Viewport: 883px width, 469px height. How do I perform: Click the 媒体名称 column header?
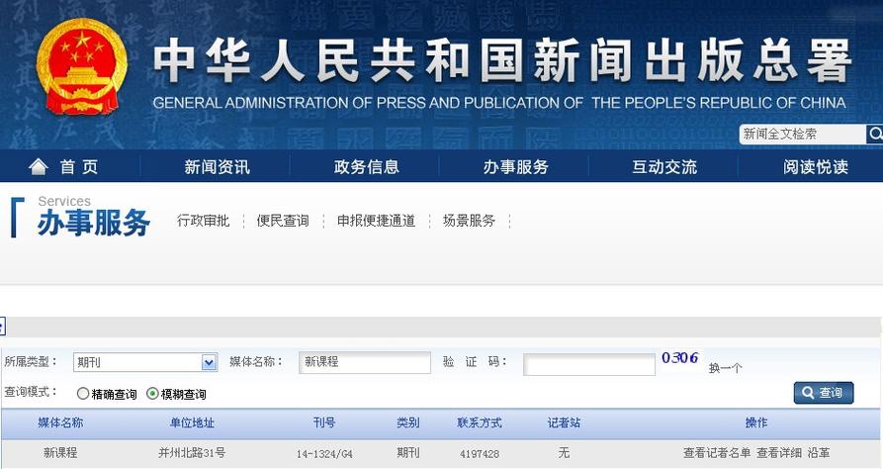click(x=60, y=422)
